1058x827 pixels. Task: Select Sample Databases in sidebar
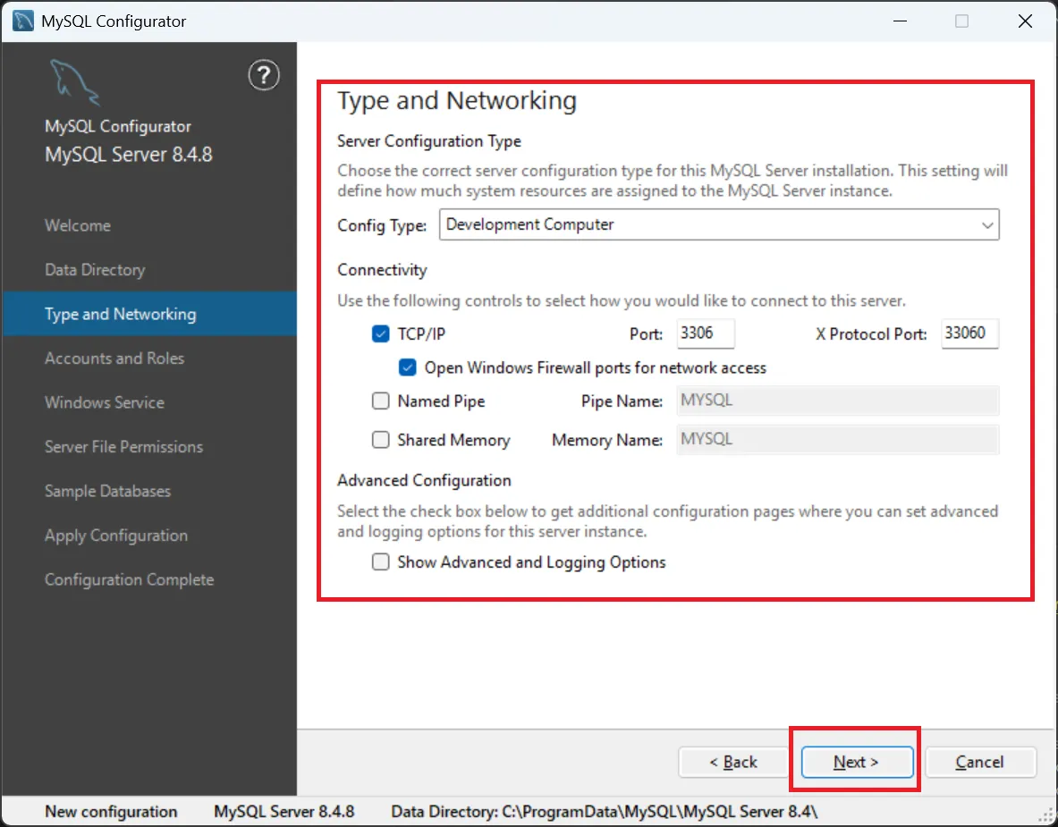pos(107,491)
